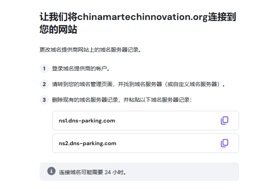Click empty space inside the ns2 record box
The width and height of the screenshot is (265, 189).
tap(165, 143)
